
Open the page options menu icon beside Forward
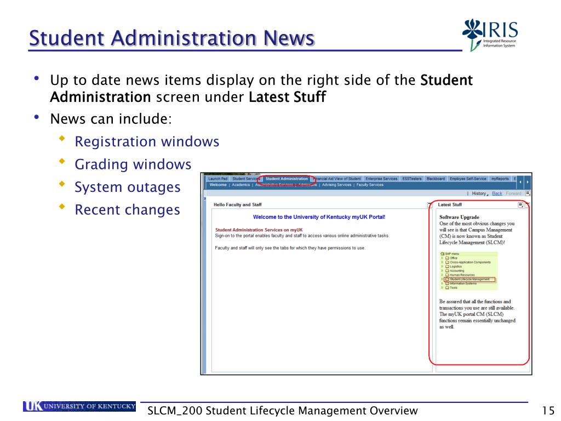coord(528,194)
